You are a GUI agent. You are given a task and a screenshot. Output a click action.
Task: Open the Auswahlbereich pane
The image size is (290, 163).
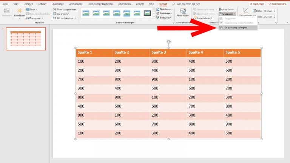(203, 18)
